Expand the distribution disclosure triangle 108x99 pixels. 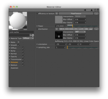[x=37, y=29]
